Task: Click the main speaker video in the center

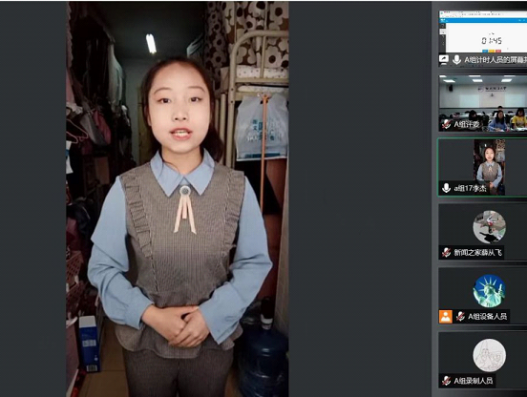Action: 178,198
